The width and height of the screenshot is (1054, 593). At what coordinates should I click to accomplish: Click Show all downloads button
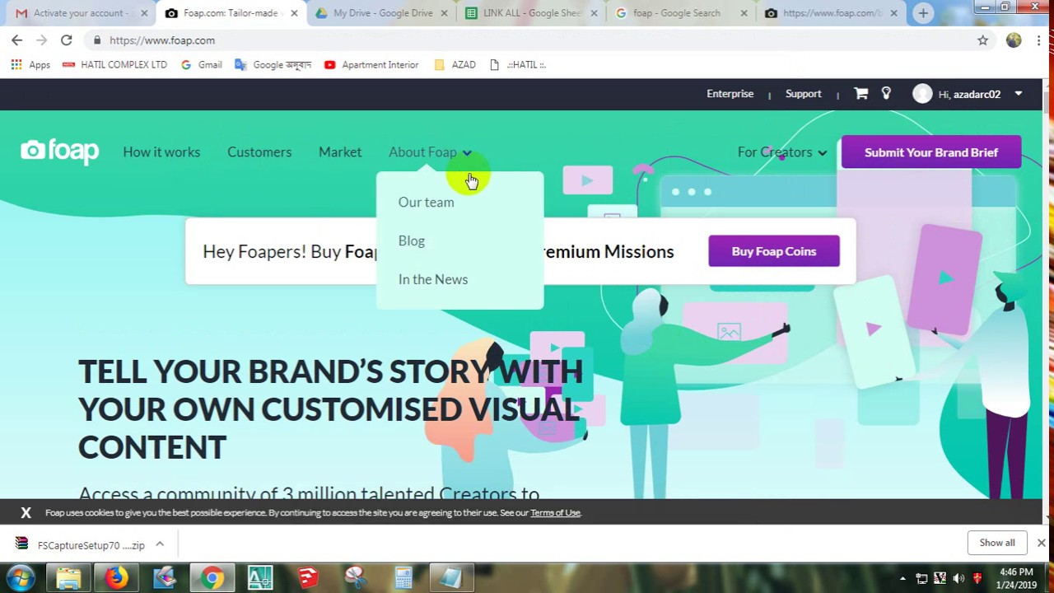(997, 543)
